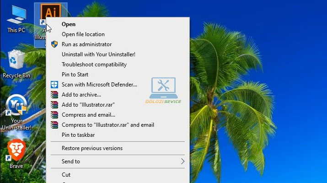The width and height of the screenshot is (327, 183).
Task: Select Open file location
Action: 83,34
